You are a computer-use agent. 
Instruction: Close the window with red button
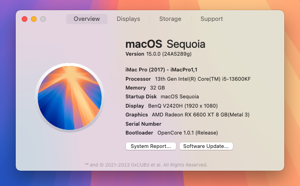click(25, 19)
